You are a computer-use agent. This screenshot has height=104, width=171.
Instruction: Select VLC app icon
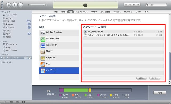pyautogui.click(x=43, y=65)
